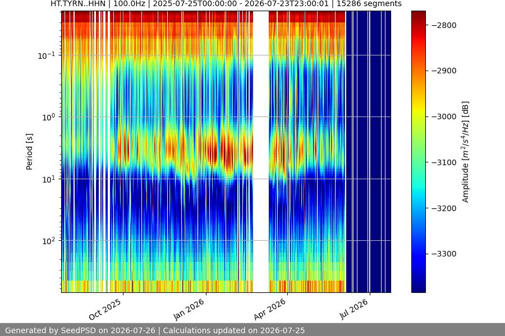Image resolution: width=505 pixels, height=336 pixels.
Task: Click the white data gap before April 2026
Action: [x=261, y=152]
